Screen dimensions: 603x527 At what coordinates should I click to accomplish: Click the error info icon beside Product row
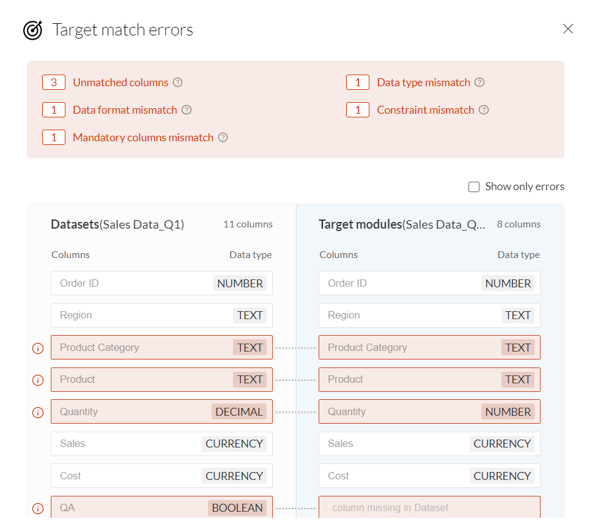click(38, 380)
